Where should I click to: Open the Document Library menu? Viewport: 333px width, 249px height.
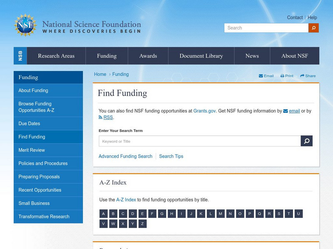[x=201, y=56]
